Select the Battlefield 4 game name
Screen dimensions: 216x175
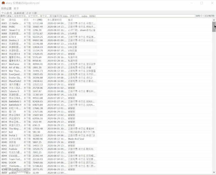15,105
